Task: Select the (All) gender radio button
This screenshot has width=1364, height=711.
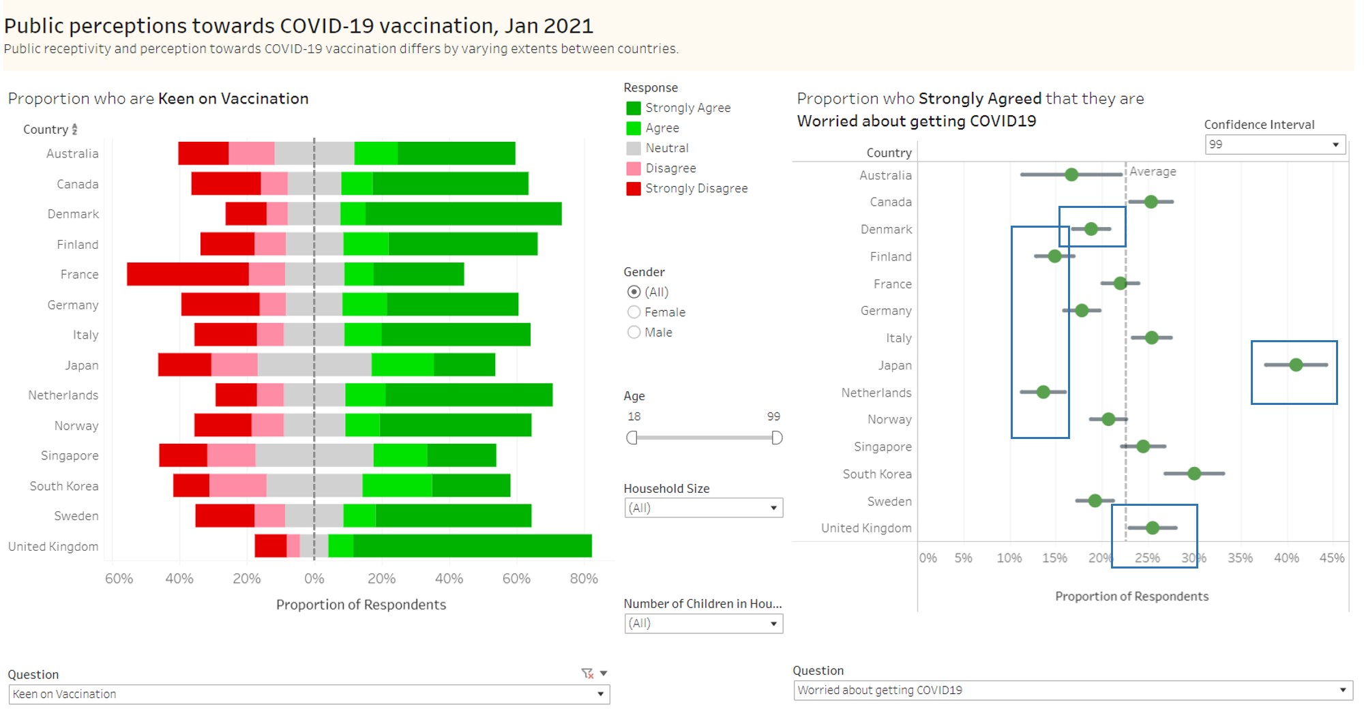Action: coord(634,292)
